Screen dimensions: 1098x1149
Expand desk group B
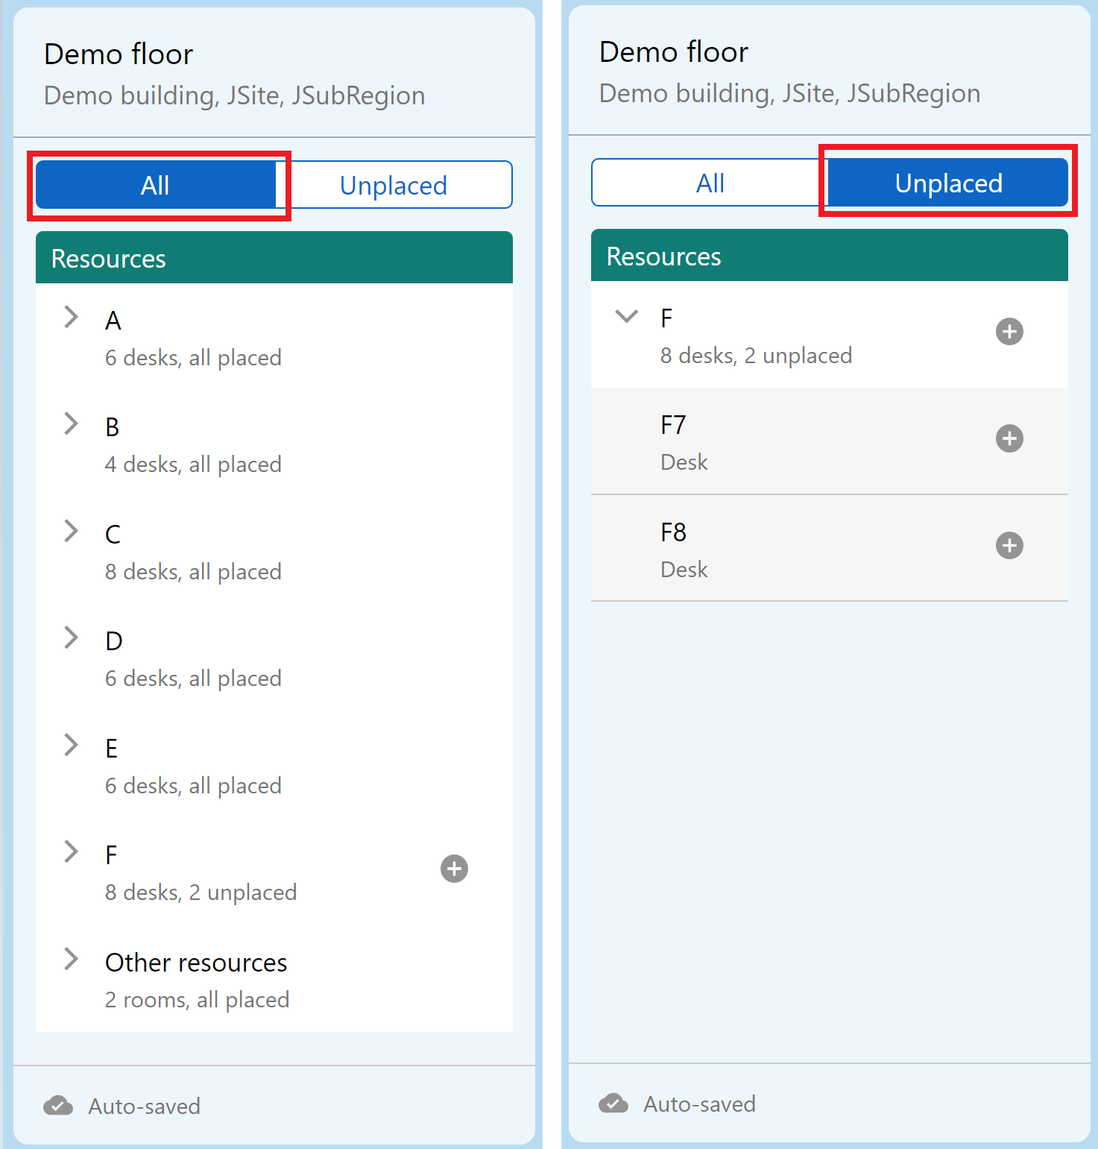click(72, 424)
